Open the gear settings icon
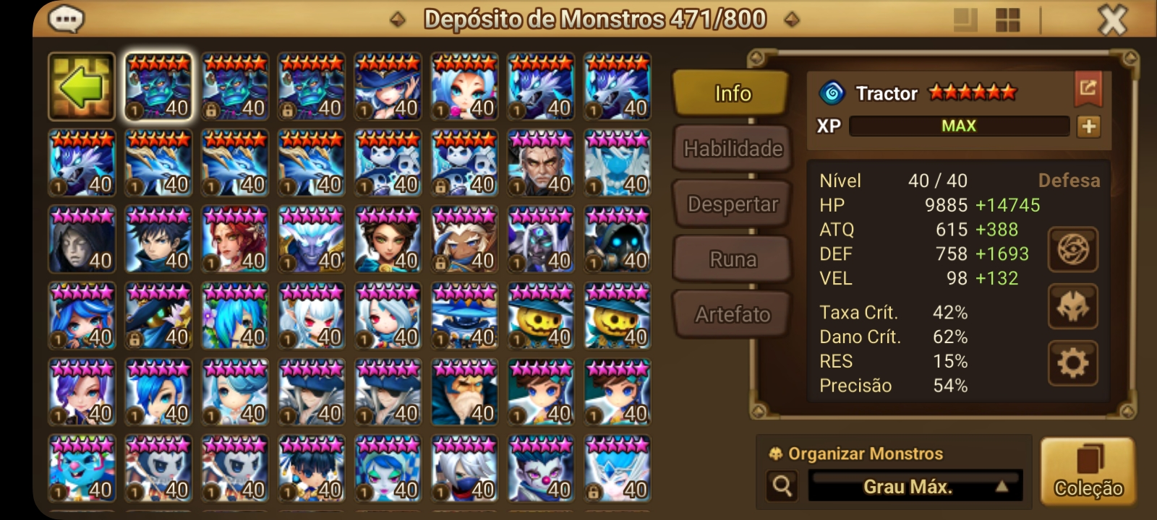1157x520 pixels. (x=1073, y=363)
